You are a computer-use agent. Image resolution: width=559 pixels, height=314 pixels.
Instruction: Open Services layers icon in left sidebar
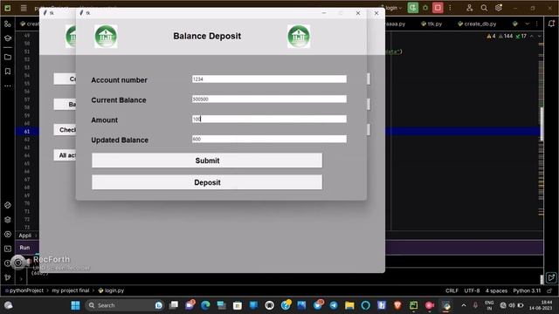pyautogui.click(x=8, y=220)
